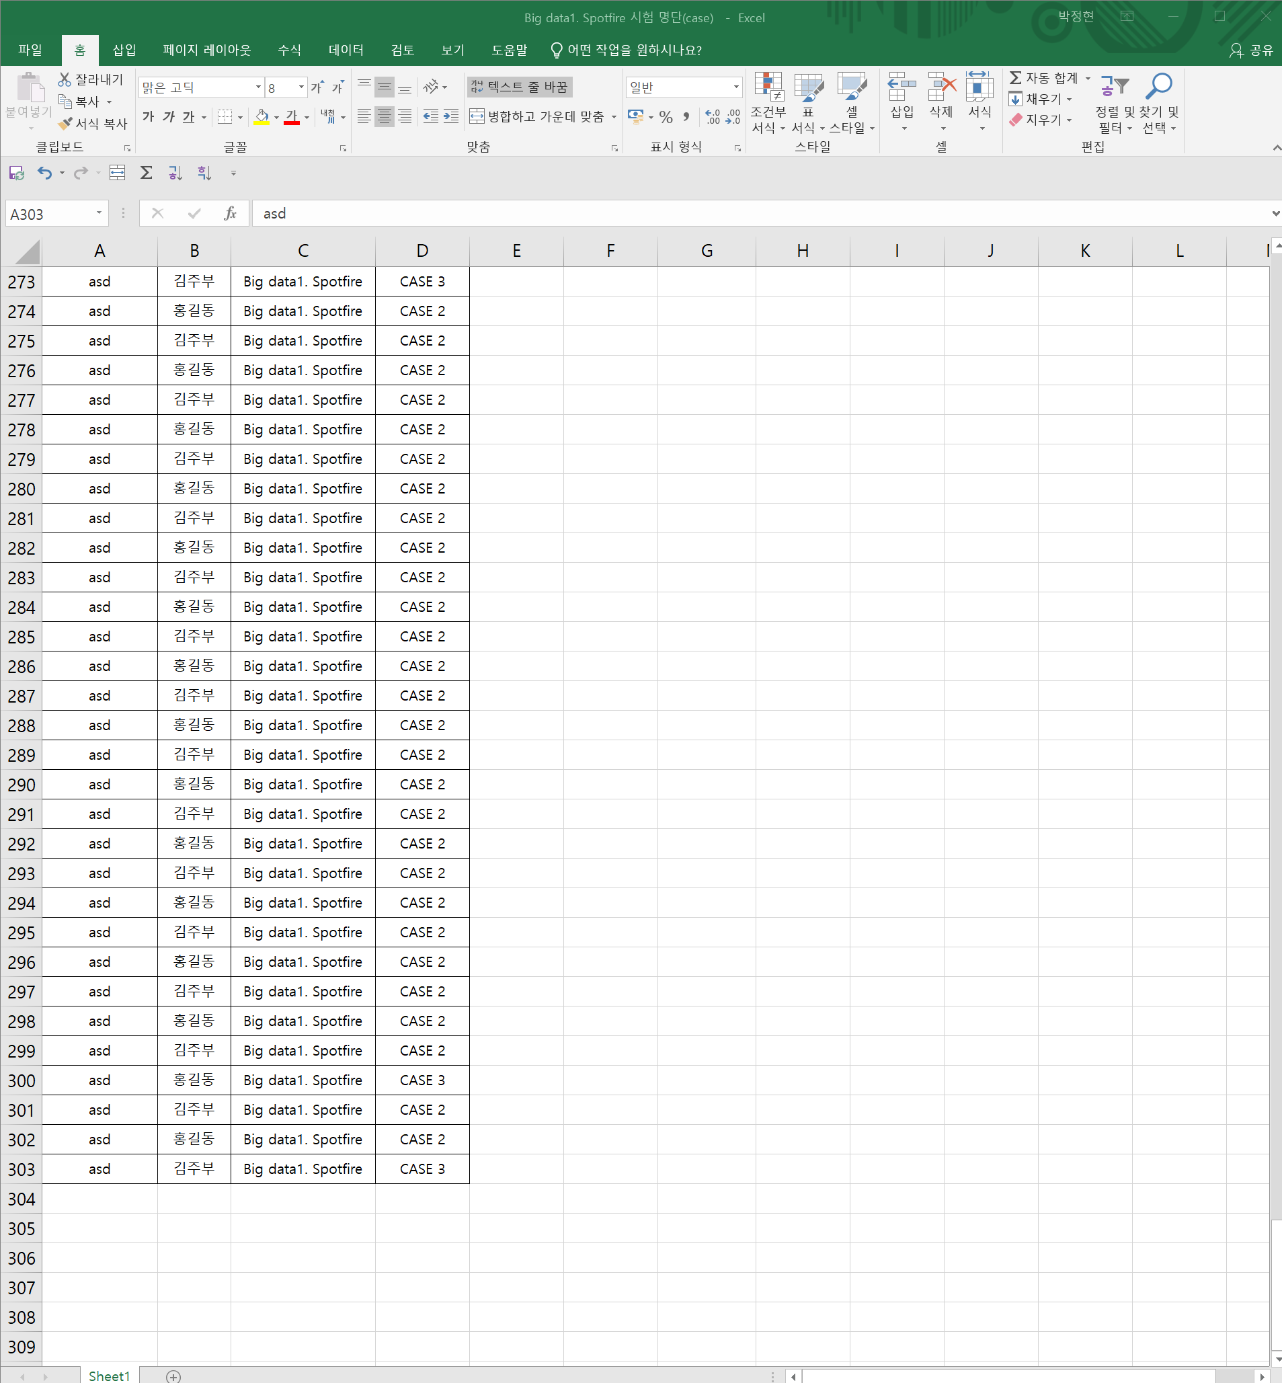Toggle Wrap Text (텍스트 줄 바꿈)

520,87
